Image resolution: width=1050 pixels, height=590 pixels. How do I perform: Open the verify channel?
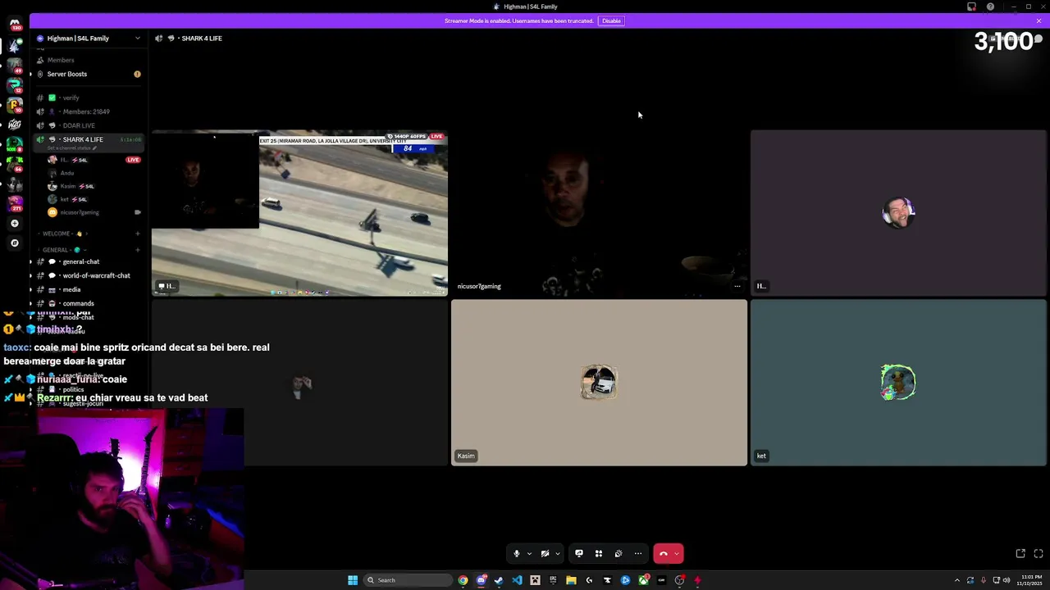[71, 98]
